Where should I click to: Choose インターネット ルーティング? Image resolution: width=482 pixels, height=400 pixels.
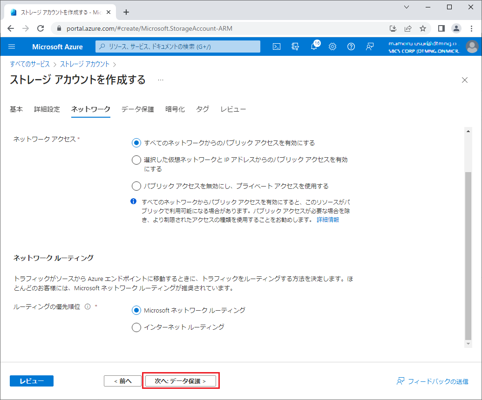pyautogui.click(x=136, y=327)
